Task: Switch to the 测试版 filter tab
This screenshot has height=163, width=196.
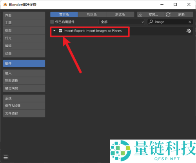Action: coord(120,14)
